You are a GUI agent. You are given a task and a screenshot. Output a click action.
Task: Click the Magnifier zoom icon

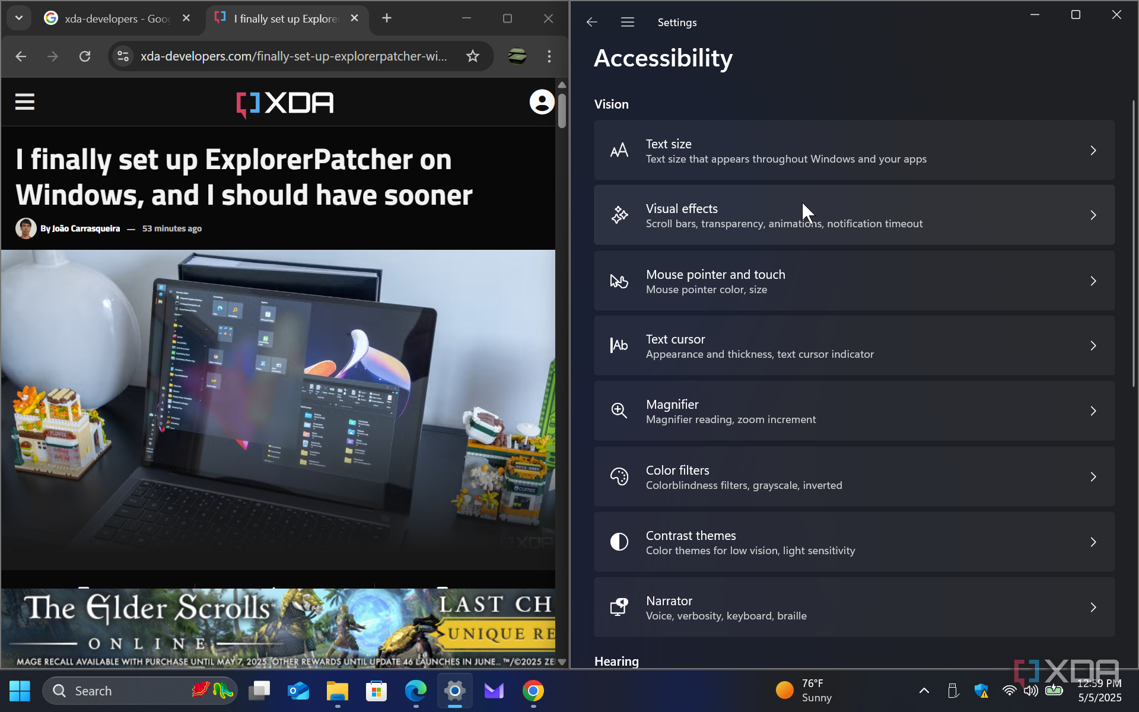point(619,411)
